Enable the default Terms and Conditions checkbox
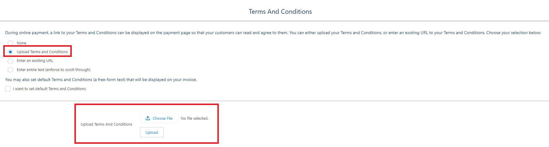The width and height of the screenshot is (549, 147). [8, 89]
